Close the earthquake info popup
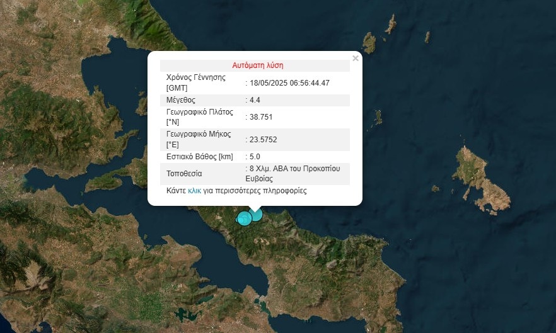Image resolution: width=556 pixels, height=333 pixels. (x=356, y=58)
